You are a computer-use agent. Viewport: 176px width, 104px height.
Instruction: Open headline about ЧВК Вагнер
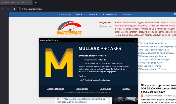(x=146, y=26)
